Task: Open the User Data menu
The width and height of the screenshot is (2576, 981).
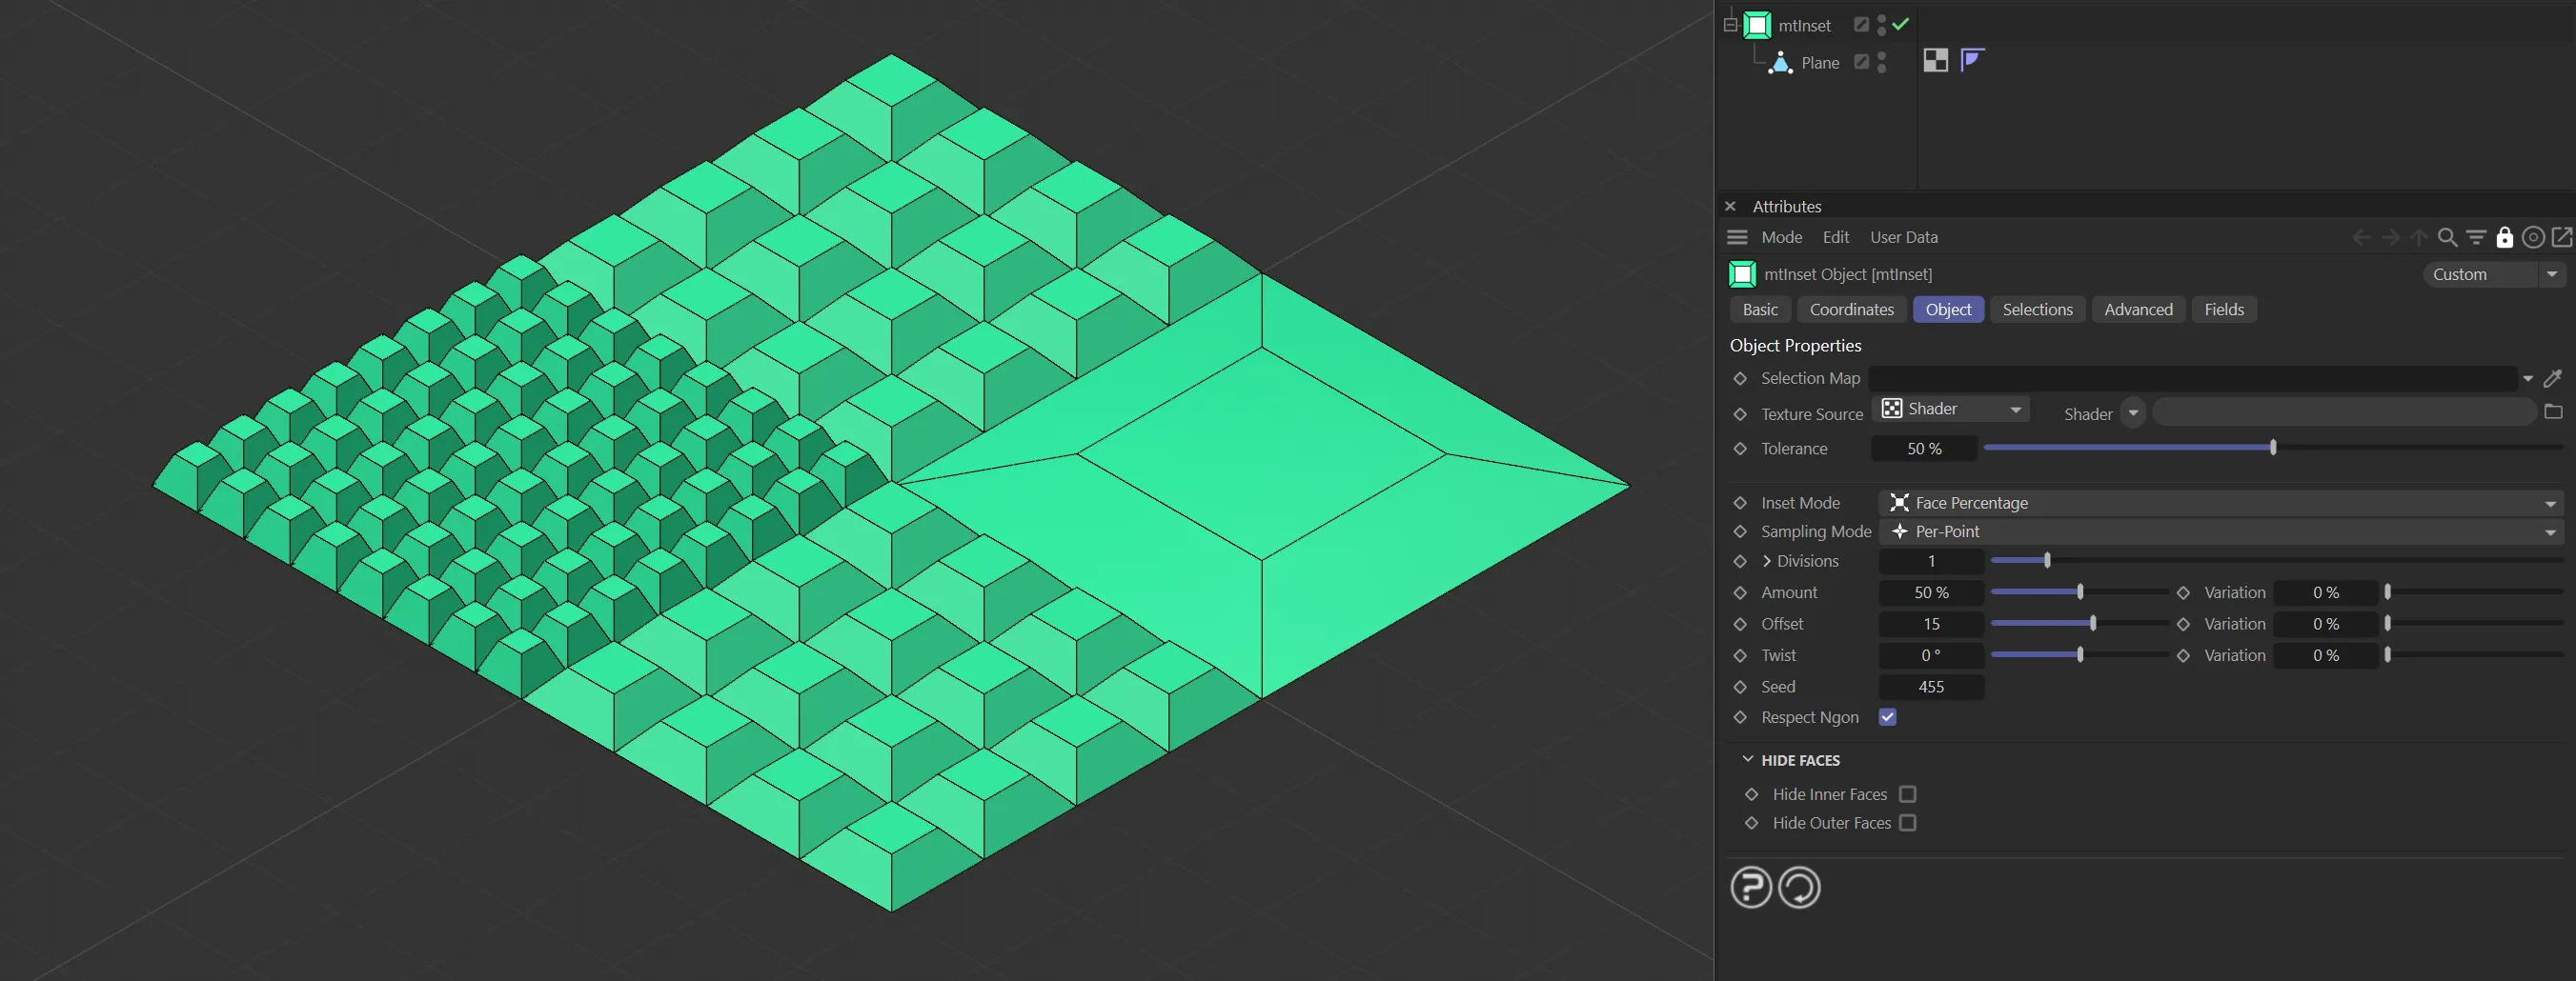Action: point(1903,238)
